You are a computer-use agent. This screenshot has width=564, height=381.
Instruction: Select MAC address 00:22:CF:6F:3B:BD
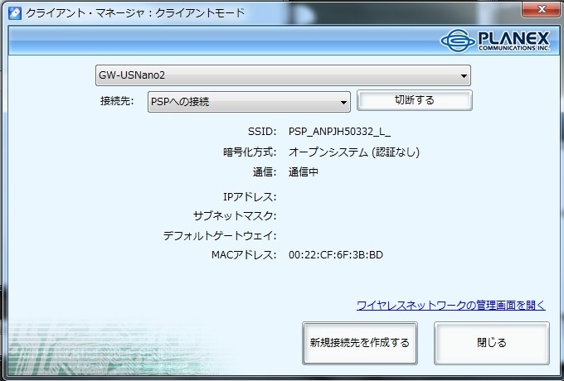pyautogui.click(x=336, y=255)
